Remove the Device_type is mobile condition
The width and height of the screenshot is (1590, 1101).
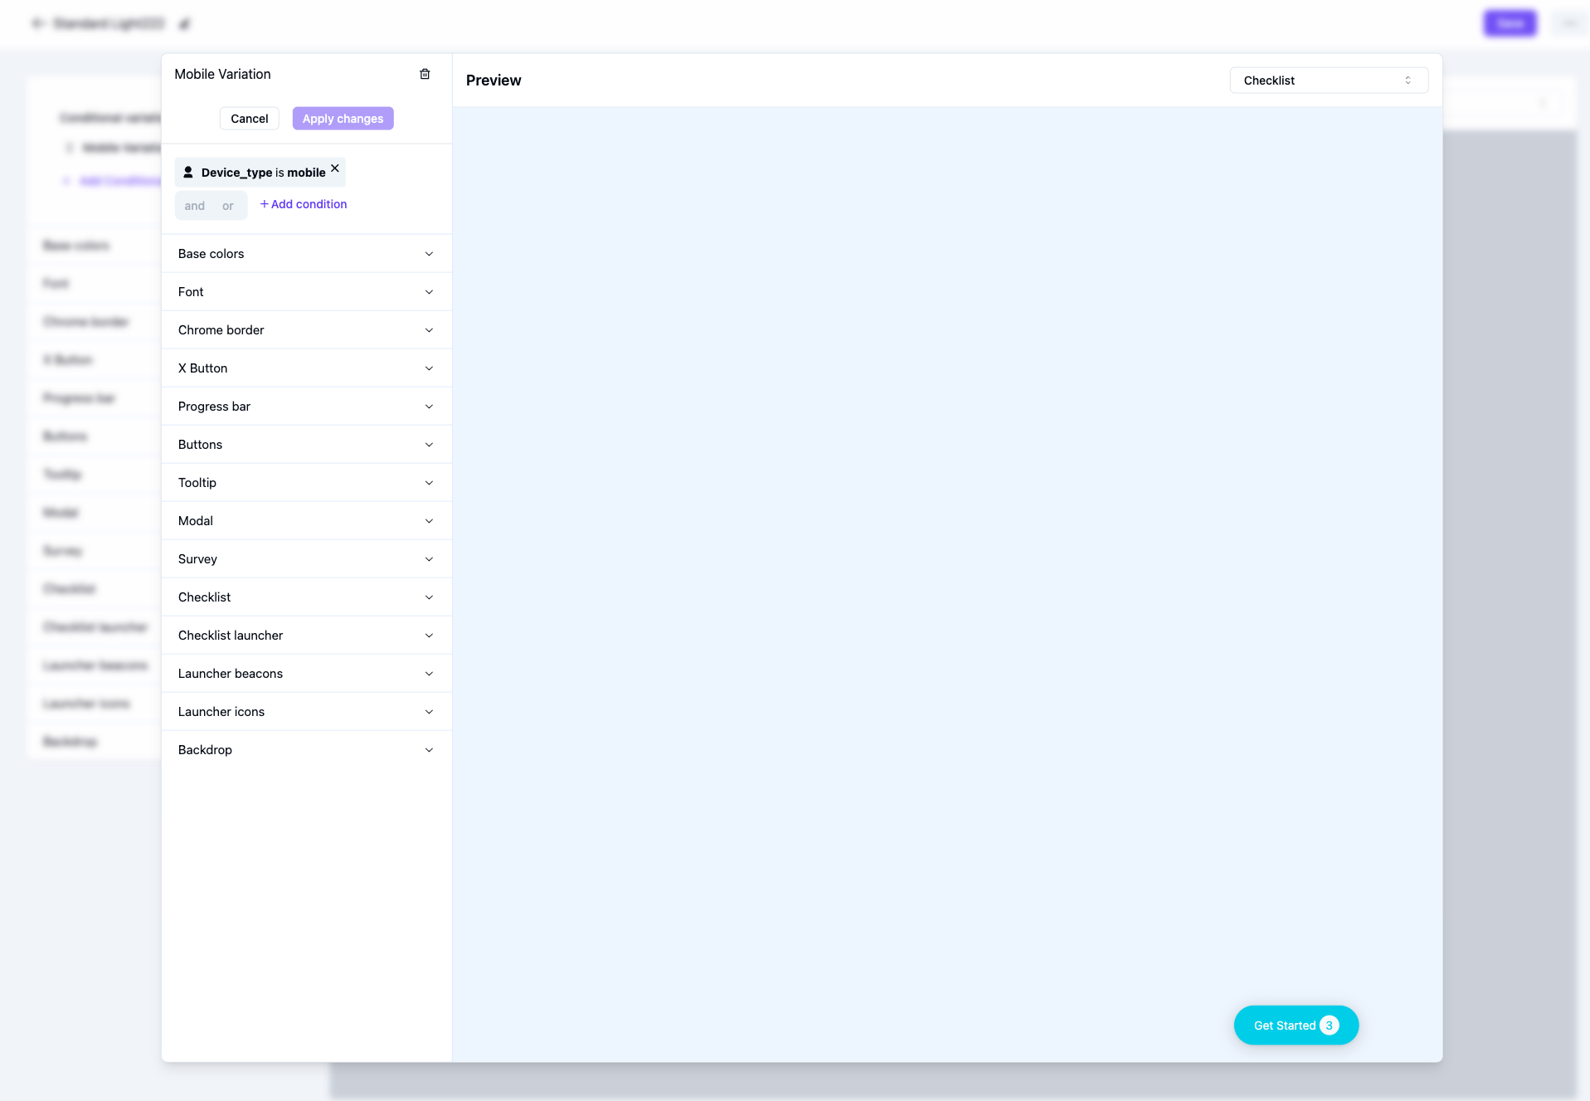pyautogui.click(x=335, y=168)
